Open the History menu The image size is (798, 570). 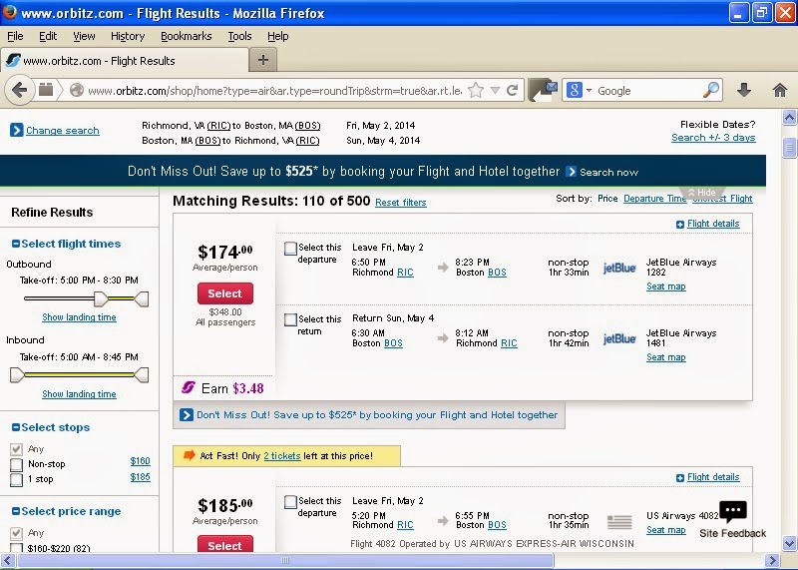[x=128, y=36]
